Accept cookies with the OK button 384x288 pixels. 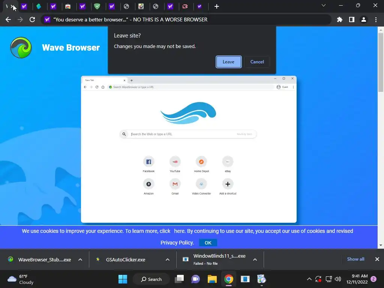(x=208, y=243)
